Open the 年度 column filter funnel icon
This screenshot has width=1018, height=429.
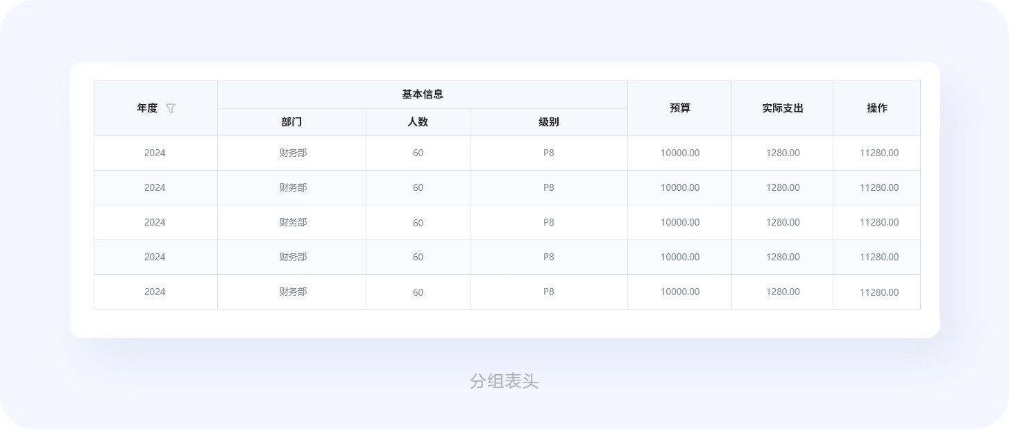[171, 108]
